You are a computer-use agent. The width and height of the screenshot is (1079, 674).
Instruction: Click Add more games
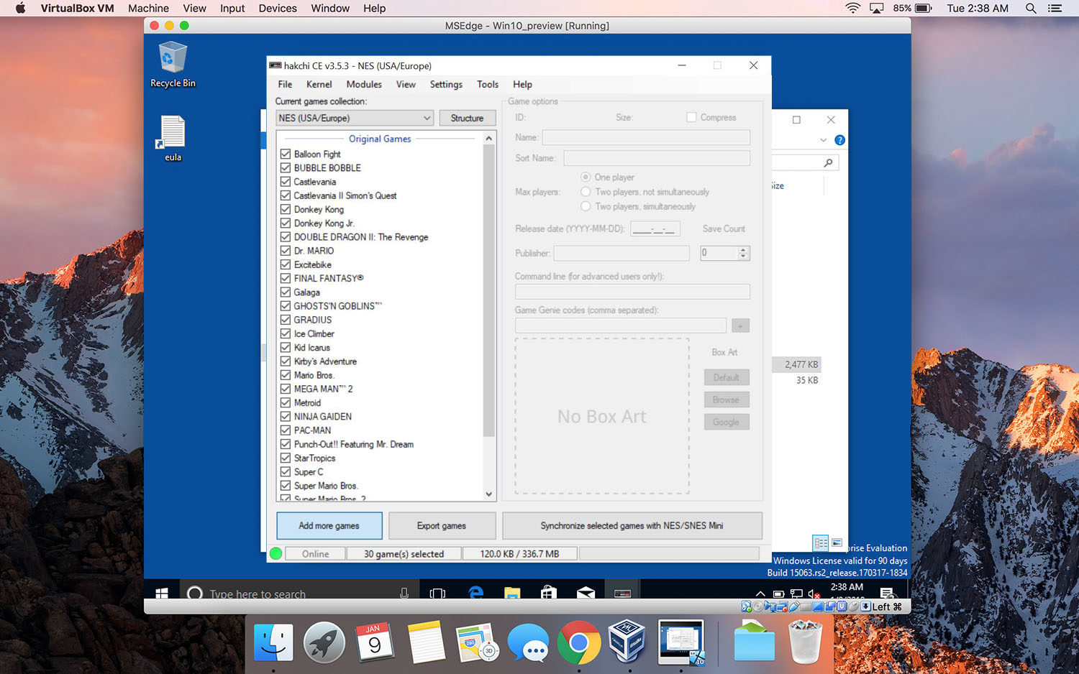pyautogui.click(x=329, y=525)
